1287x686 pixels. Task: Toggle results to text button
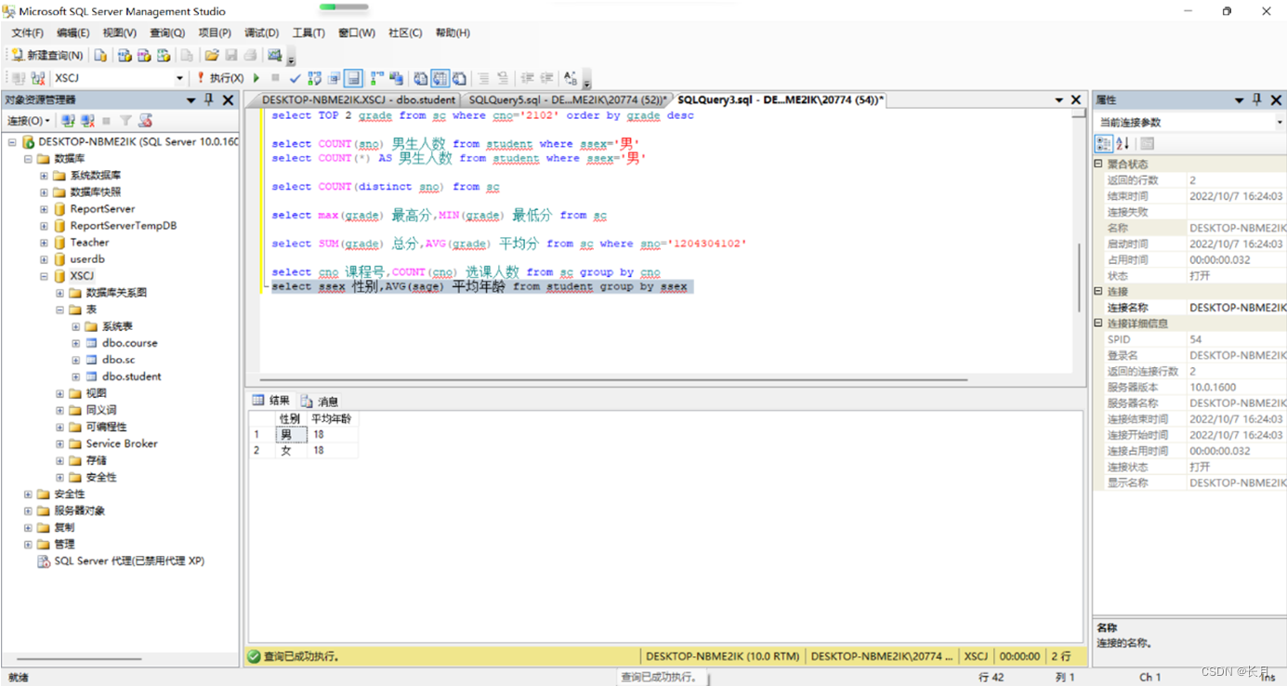pos(420,78)
